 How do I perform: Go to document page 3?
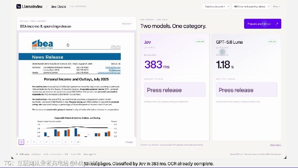click(34, 142)
